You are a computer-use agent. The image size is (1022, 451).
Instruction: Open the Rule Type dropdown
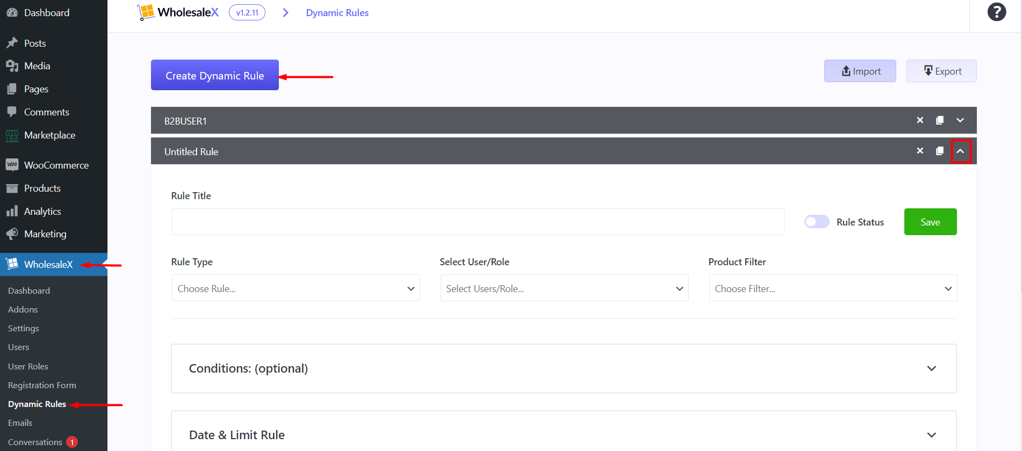296,288
